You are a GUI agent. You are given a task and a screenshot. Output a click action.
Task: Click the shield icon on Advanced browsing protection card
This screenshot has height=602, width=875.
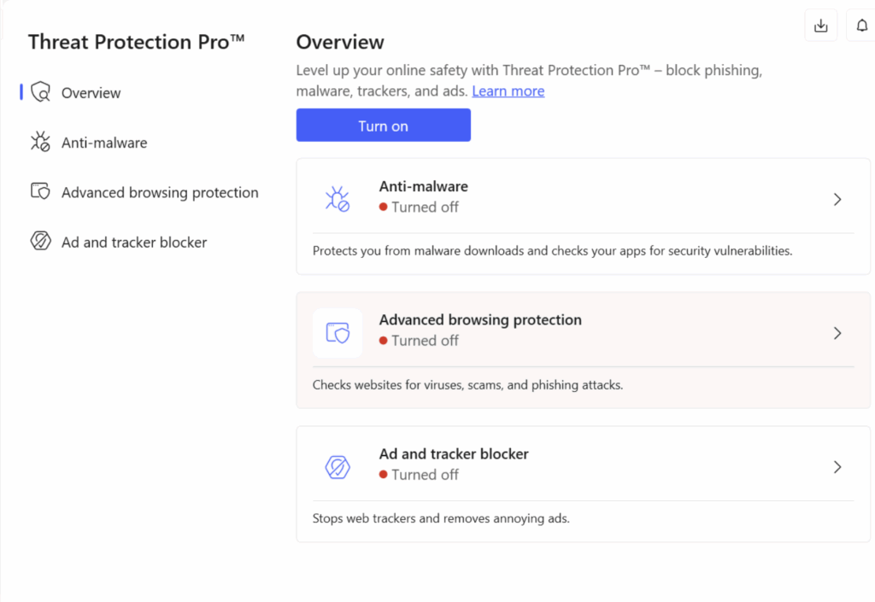[338, 333]
